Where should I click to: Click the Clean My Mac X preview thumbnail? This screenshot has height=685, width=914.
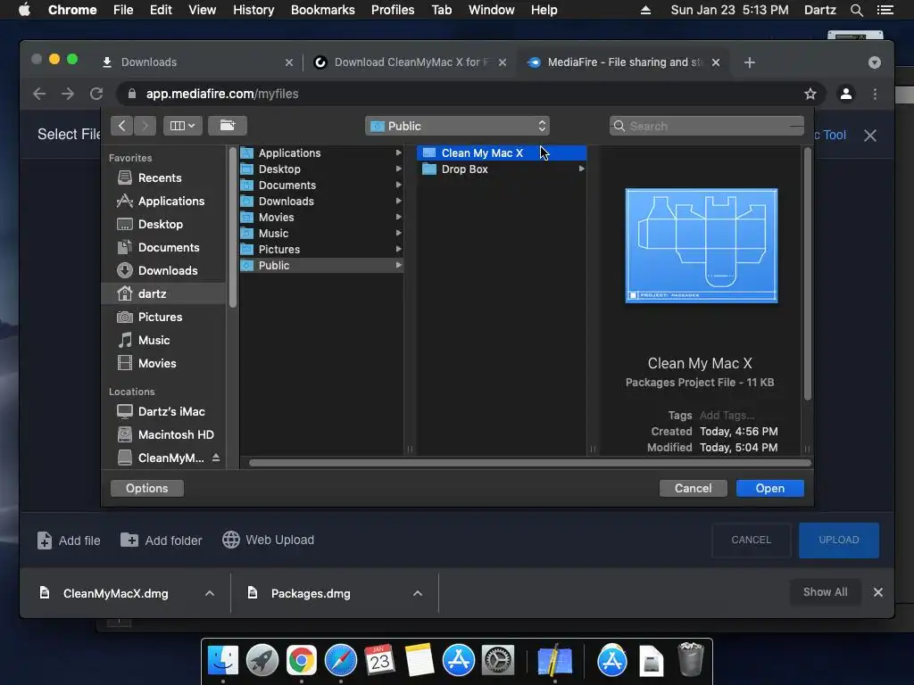click(701, 245)
